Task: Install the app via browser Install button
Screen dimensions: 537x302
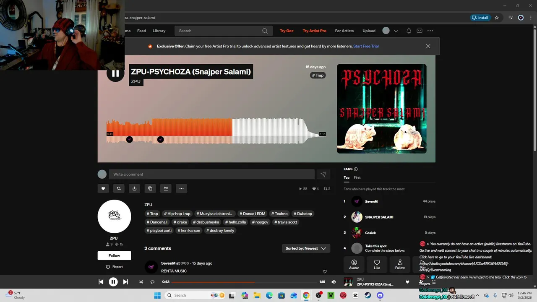Action: [x=480, y=18]
